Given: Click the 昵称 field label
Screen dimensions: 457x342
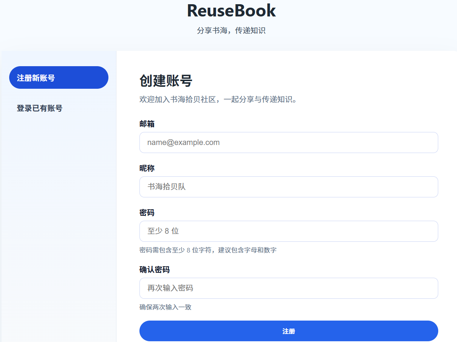Looking at the screenshot, I should click(x=147, y=168).
